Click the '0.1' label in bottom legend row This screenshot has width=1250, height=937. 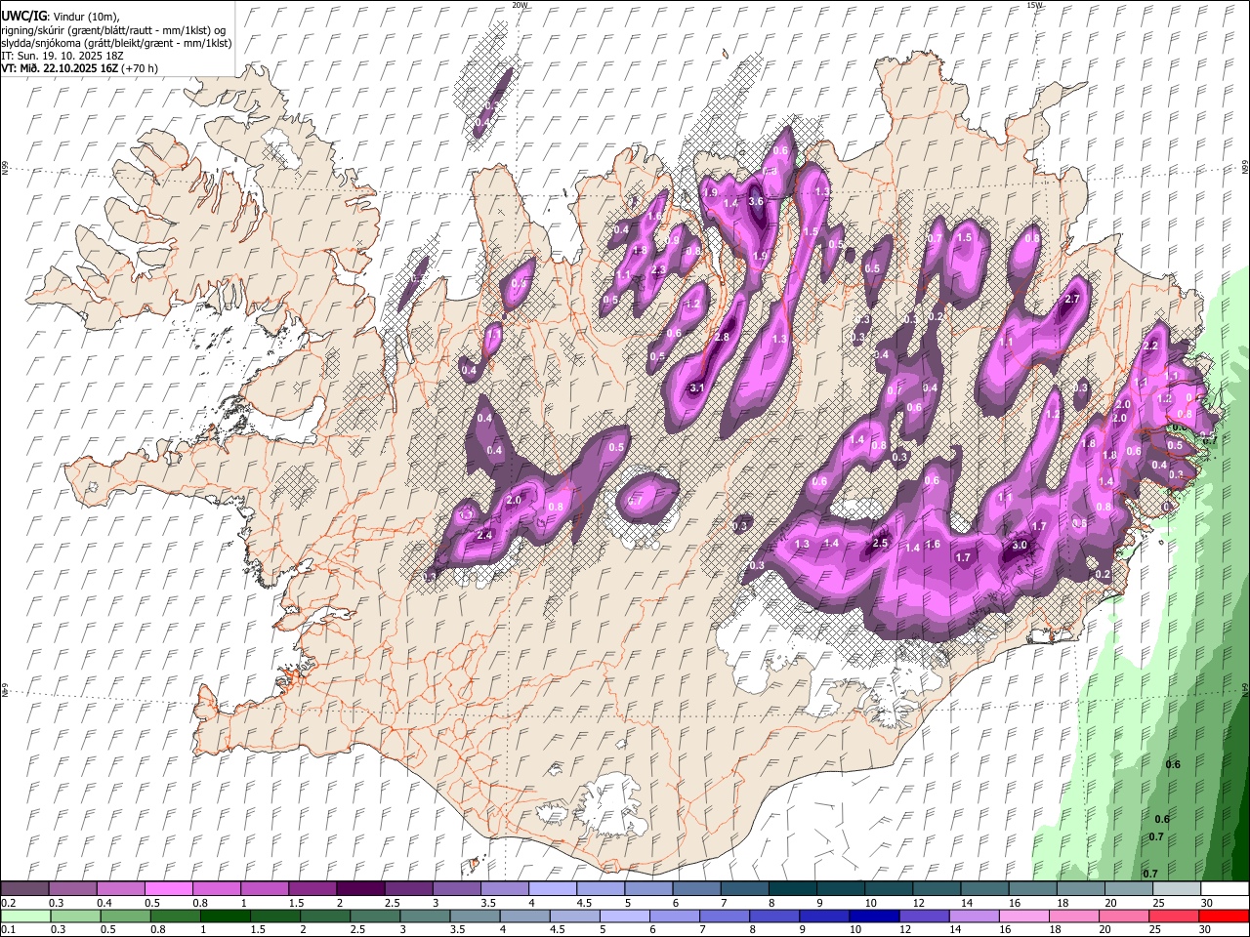(x=8, y=930)
